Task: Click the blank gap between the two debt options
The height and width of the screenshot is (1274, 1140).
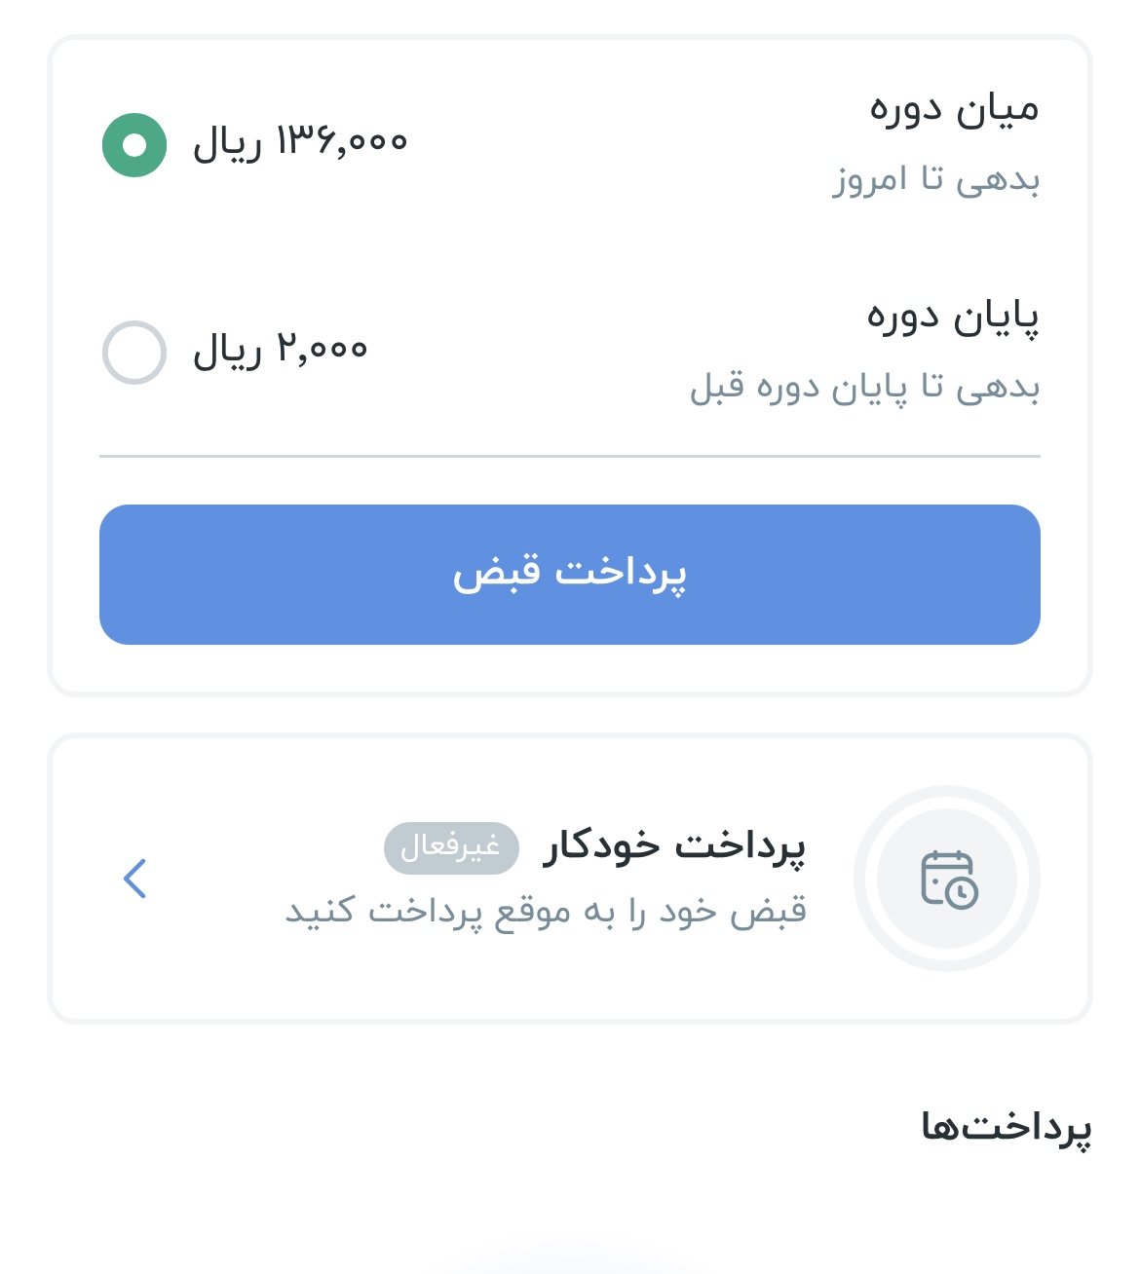Action: point(570,248)
